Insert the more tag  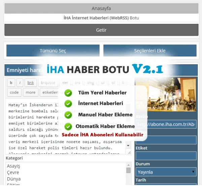[31, 92]
